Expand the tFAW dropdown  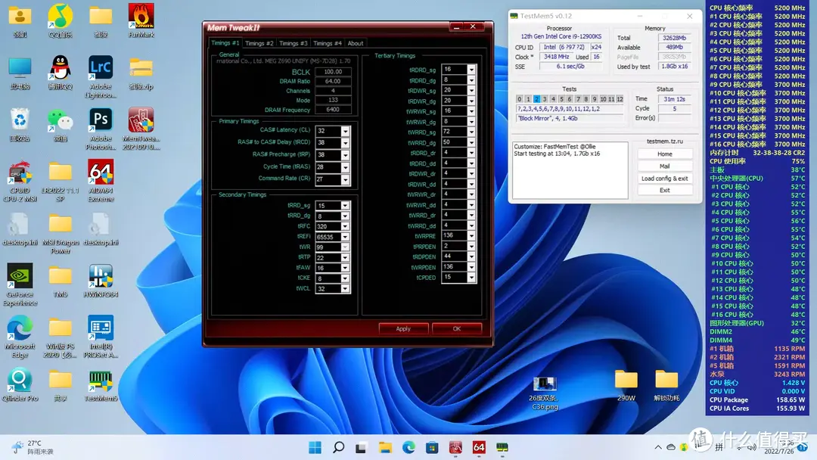click(x=345, y=269)
